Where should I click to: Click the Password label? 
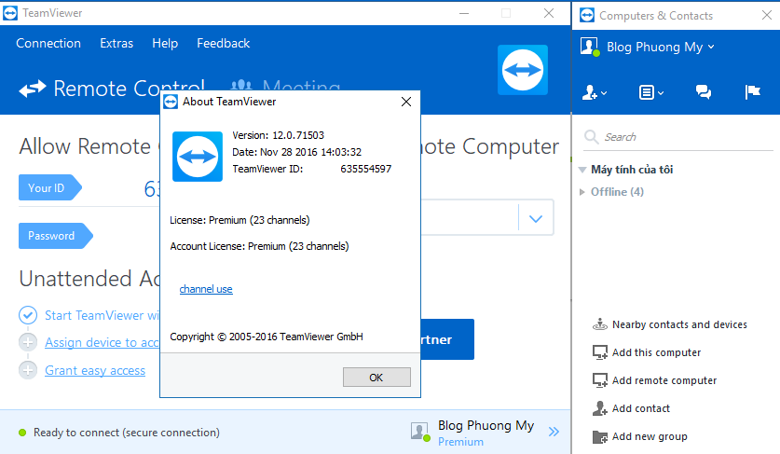(56, 236)
